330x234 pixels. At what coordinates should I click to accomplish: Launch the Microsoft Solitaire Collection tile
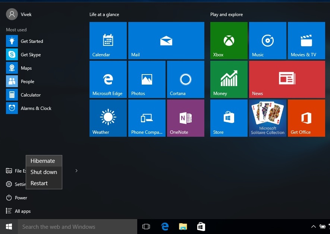tap(268, 118)
